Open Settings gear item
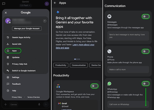Viewport: 154px width, 110px height. click(x=15, y=77)
